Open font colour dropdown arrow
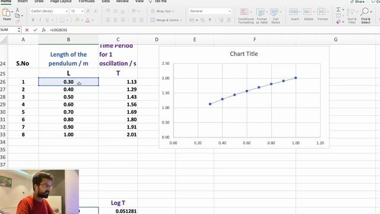 click(93, 20)
